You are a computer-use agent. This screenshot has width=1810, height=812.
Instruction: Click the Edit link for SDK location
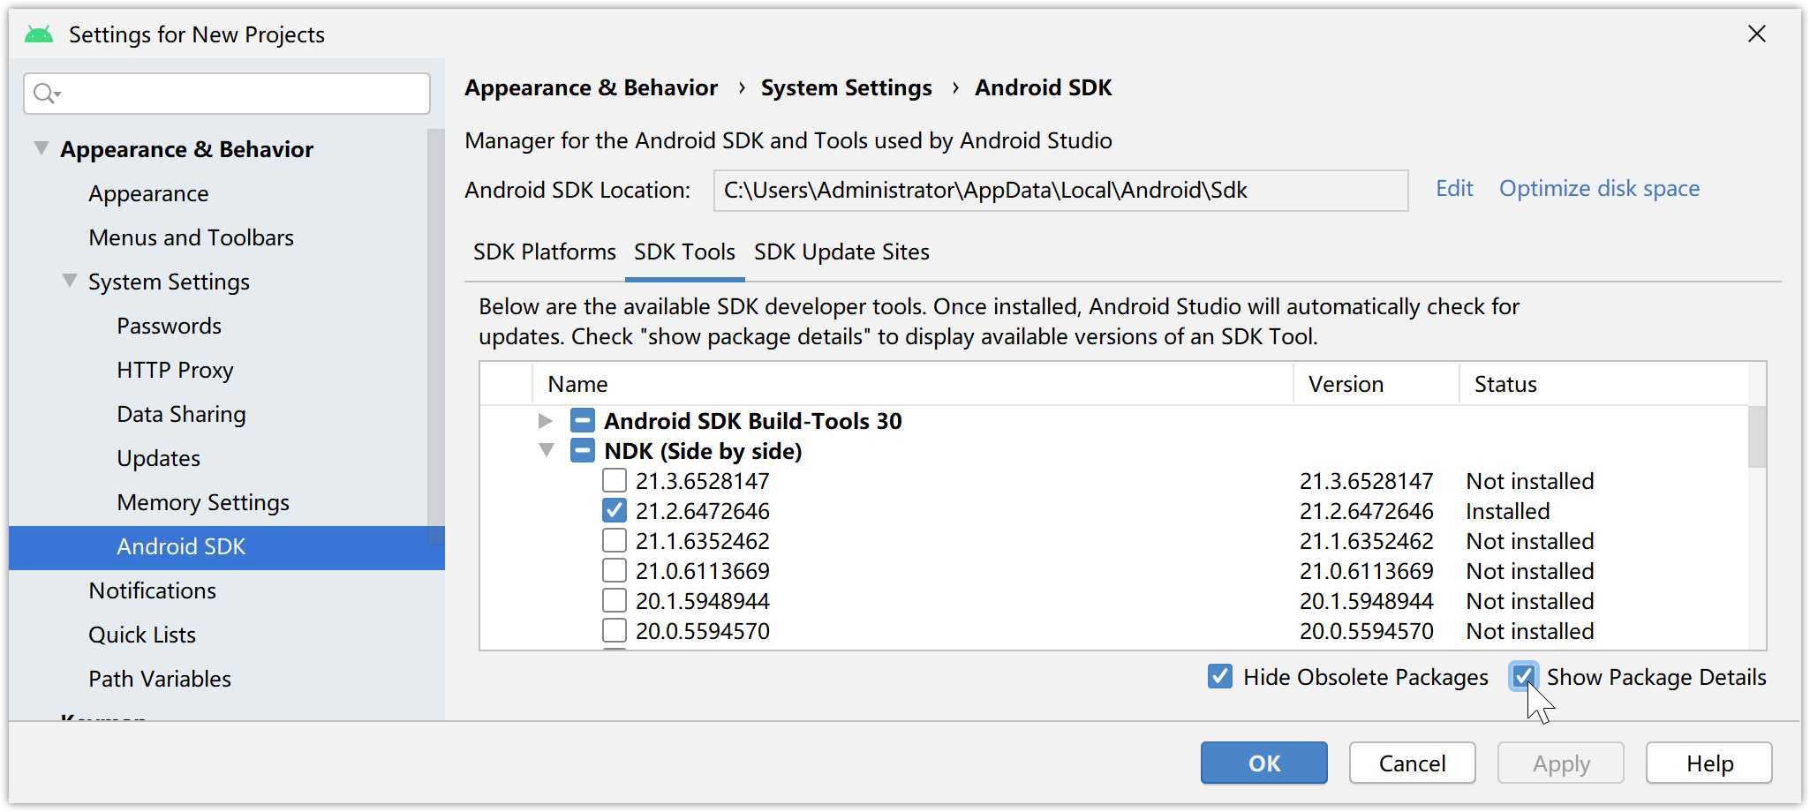[x=1454, y=189]
